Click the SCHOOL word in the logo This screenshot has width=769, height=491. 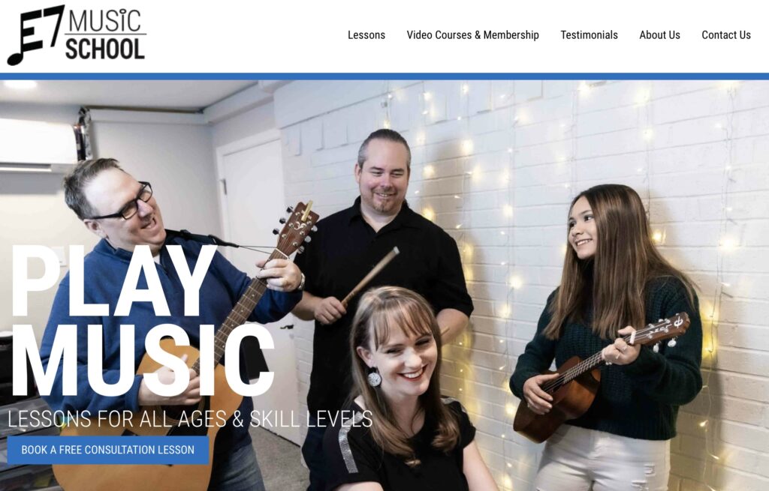(105, 49)
